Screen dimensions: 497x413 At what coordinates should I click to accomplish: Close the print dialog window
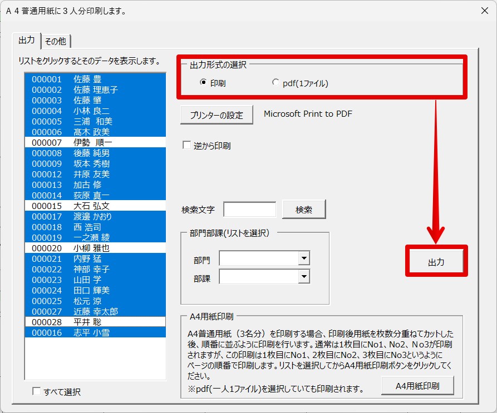pyautogui.click(x=484, y=11)
